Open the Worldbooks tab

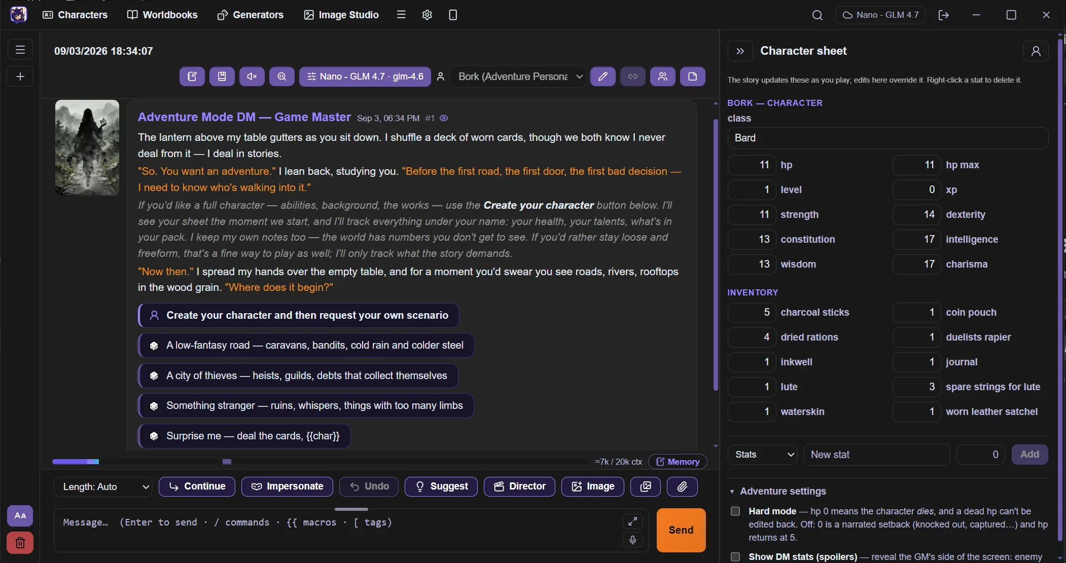coord(162,15)
